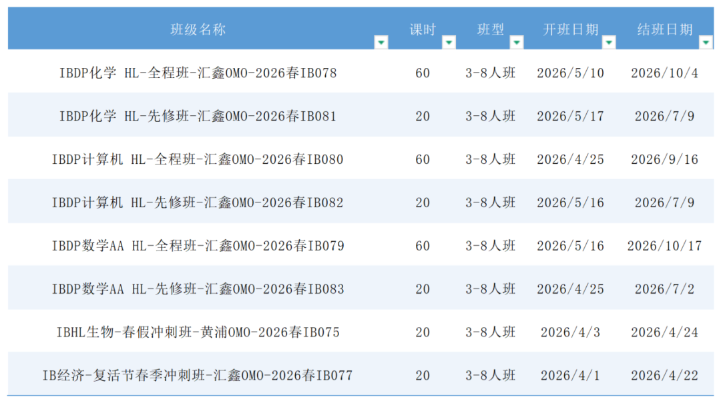Image resolution: width=721 pixels, height=403 pixels.
Task: Click the filter icon beside 班型 header
Action: [517, 42]
